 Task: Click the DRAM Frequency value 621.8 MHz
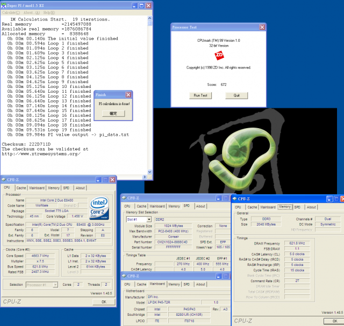point(297,243)
